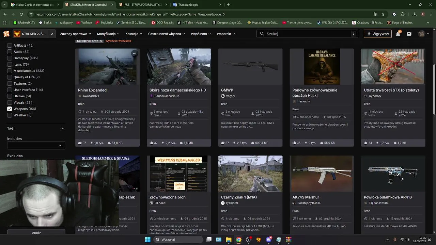The width and height of the screenshot is (436, 245).
Task: Open the Chrome tab search dropdown arrow
Action: click(x=4, y=5)
